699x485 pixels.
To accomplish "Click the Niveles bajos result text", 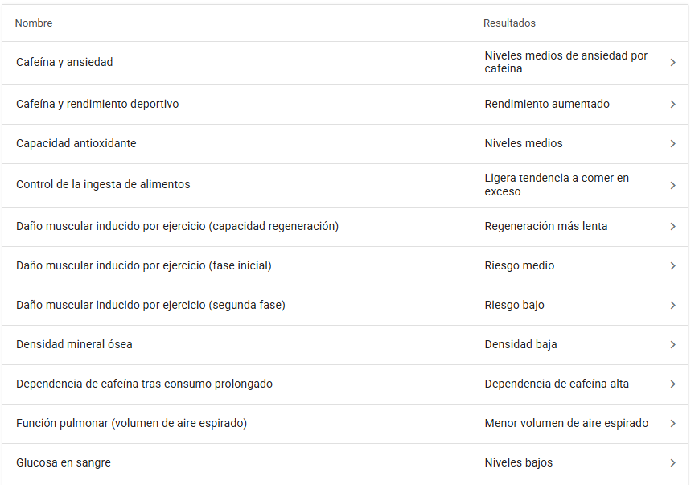I will tap(518, 462).
